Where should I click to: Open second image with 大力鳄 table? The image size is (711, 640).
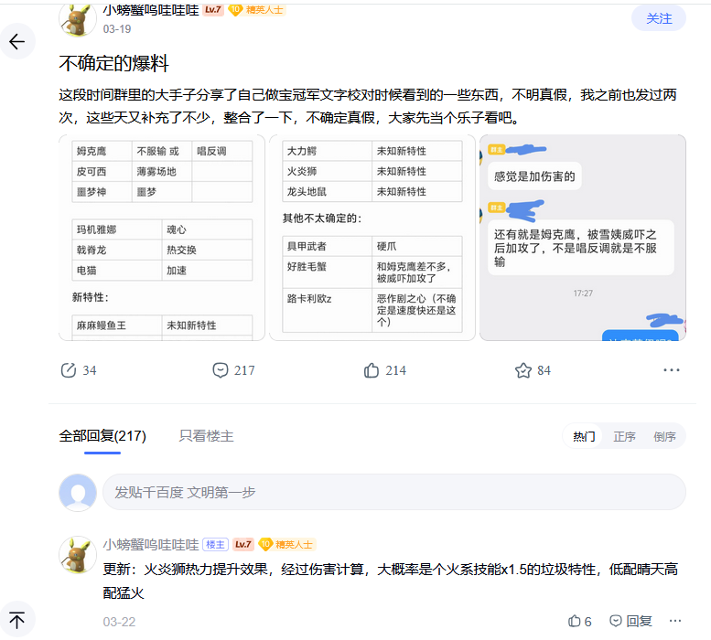[372, 238]
